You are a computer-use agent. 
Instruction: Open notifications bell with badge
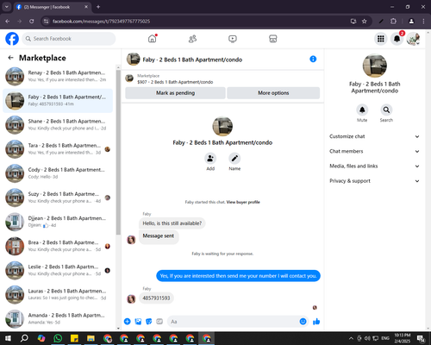pyautogui.click(x=397, y=39)
